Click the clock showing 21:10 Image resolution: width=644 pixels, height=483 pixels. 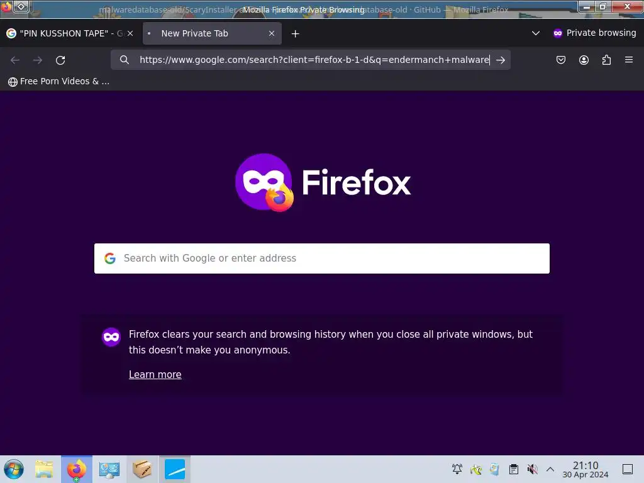(586, 469)
